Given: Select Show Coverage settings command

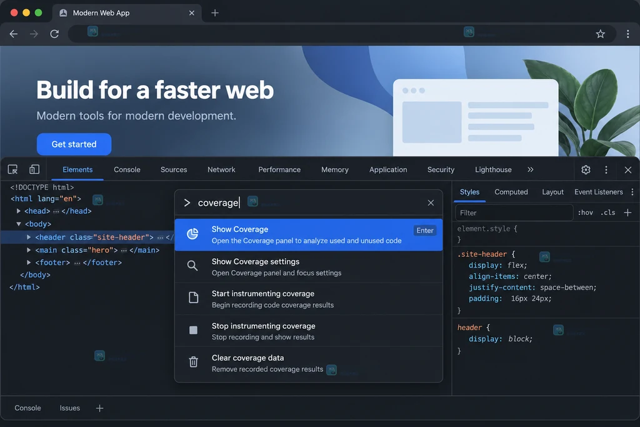Looking at the screenshot, I should click(x=309, y=266).
